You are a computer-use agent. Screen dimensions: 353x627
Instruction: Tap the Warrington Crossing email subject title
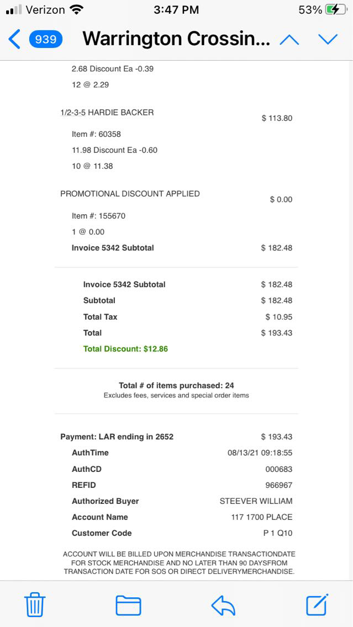[x=176, y=39]
